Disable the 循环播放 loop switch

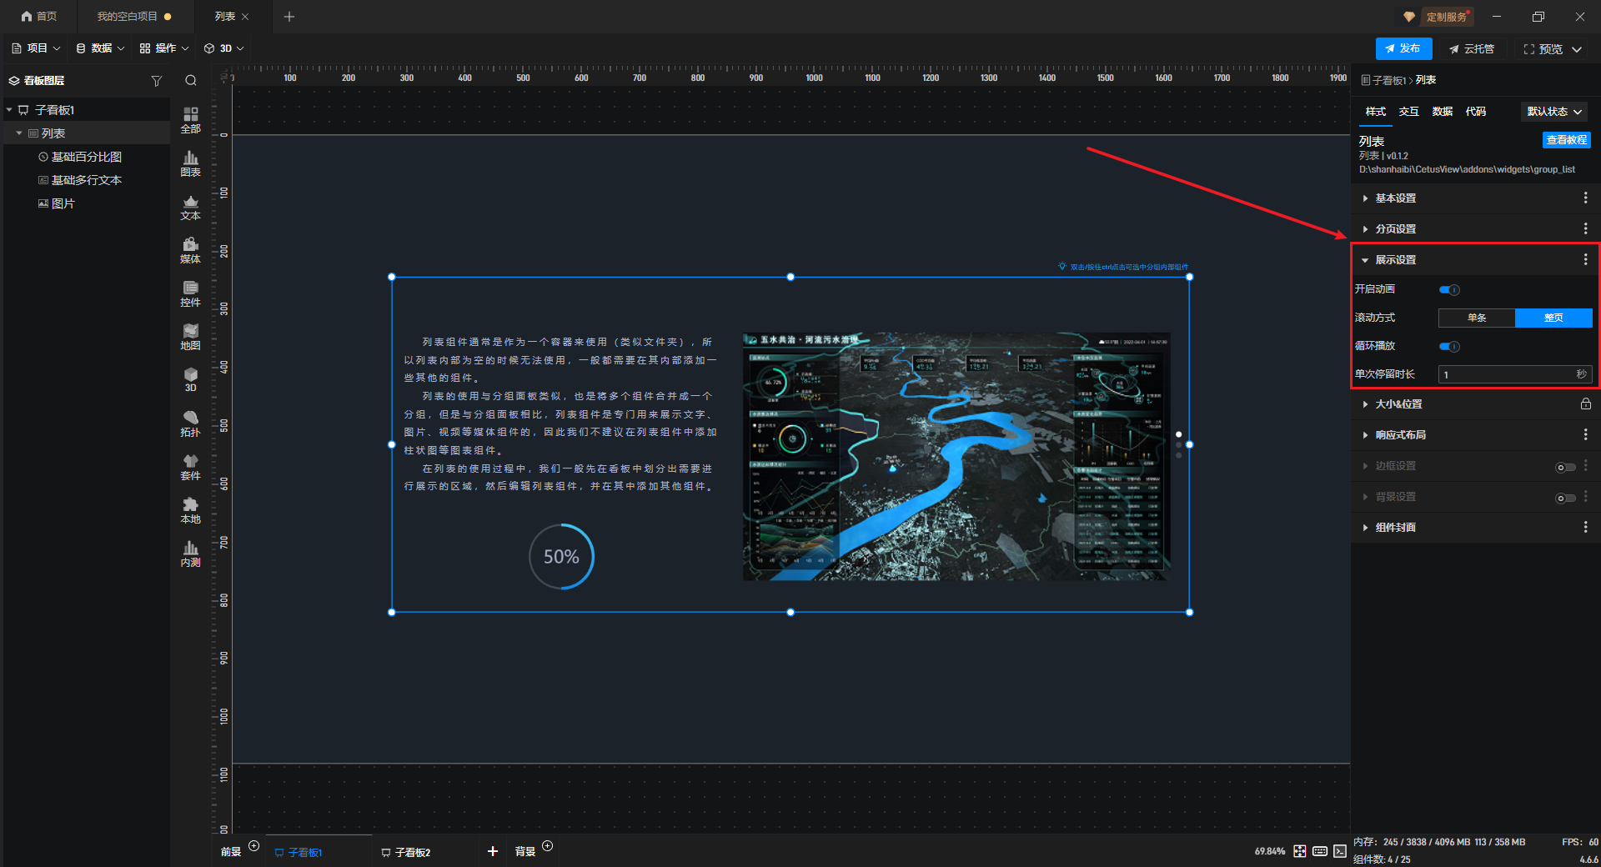(1449, 347)
